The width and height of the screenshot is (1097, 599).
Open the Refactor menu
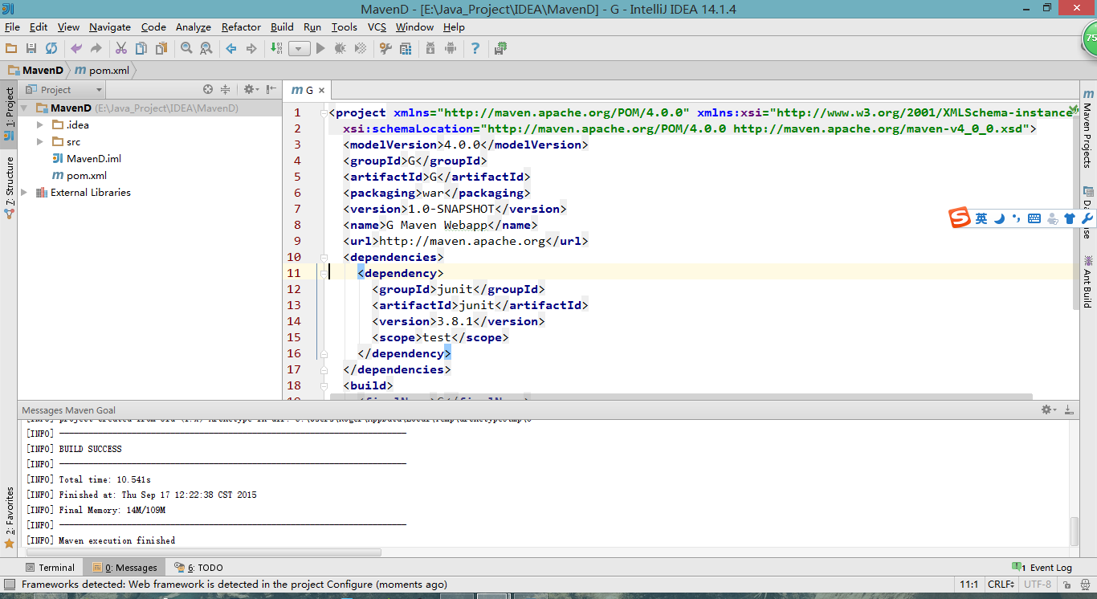[241, 26]
